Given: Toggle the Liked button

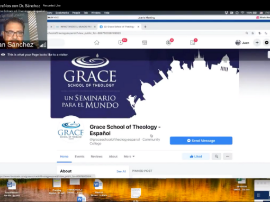Looking at the screenshot, I should [196, 157].
